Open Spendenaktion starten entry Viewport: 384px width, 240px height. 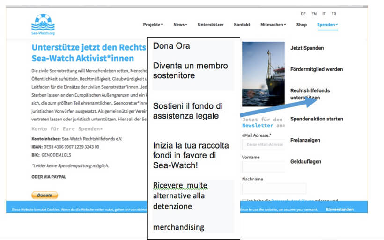317,119
